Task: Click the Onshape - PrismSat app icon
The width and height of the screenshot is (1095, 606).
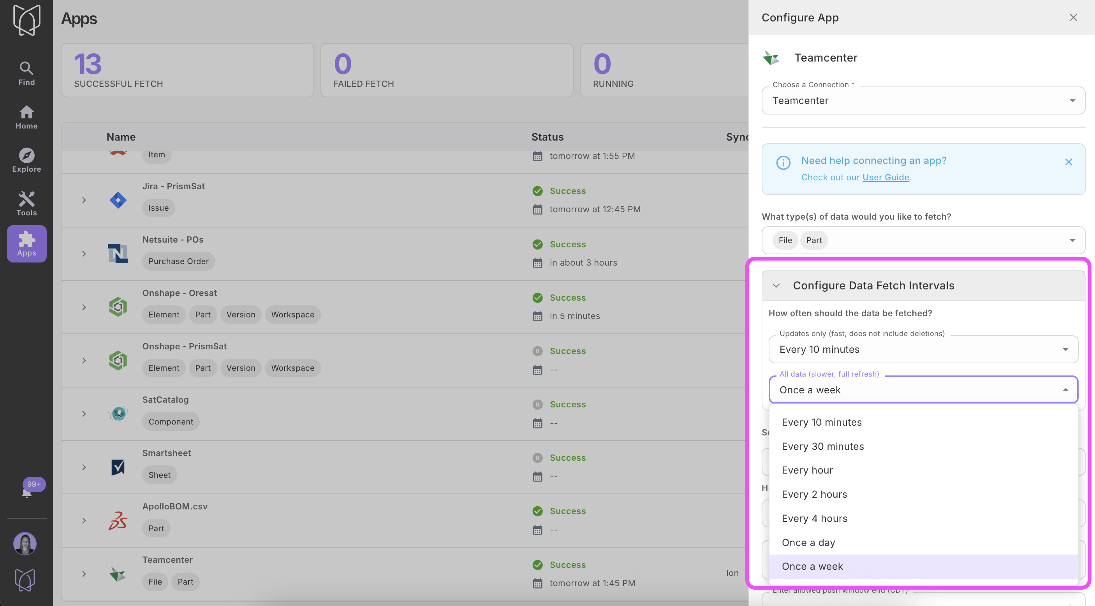Action: point(118,360)
